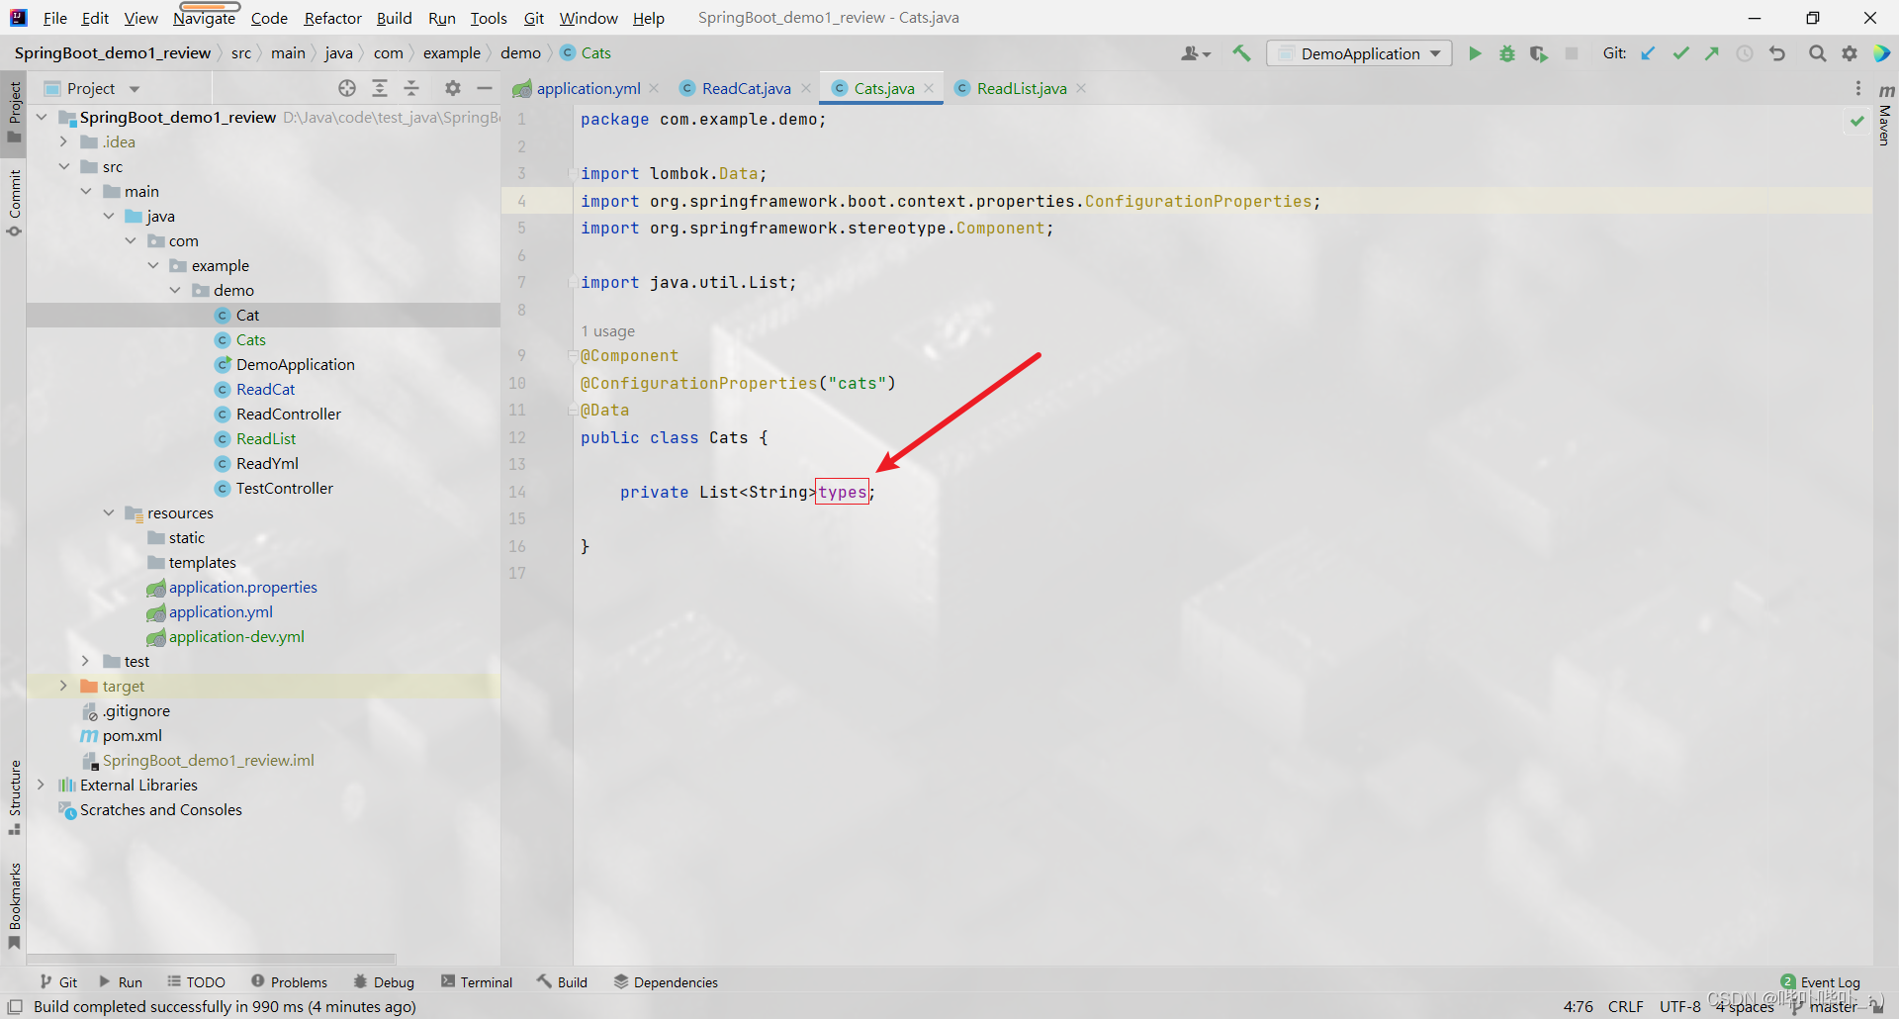Open the Commit tool window
Viewport: 1899px width, 1019px height.
click(x=14, y=203)
